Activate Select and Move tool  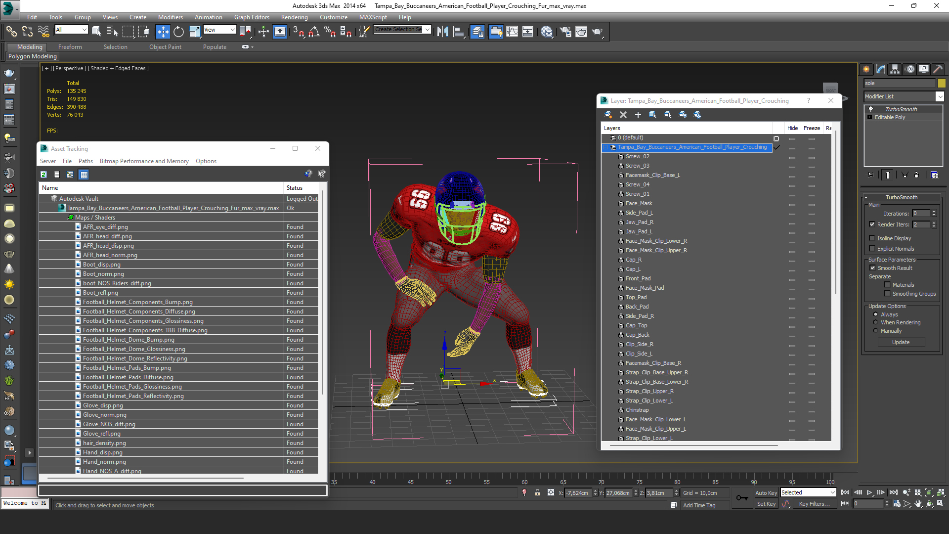pyautogui.click(x=163, y=32)
